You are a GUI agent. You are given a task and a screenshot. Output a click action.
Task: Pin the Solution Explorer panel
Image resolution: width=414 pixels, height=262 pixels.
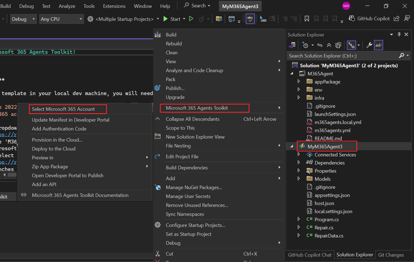(399, 35)
